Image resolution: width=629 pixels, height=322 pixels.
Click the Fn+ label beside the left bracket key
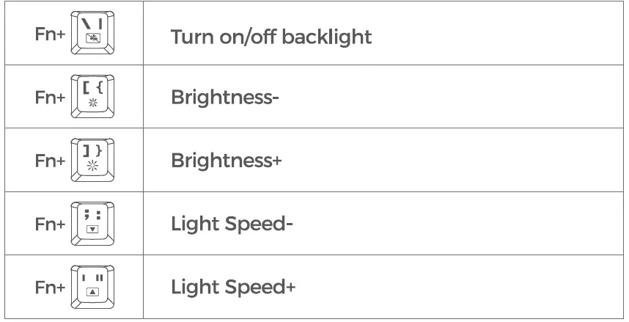tap(50, 98)
